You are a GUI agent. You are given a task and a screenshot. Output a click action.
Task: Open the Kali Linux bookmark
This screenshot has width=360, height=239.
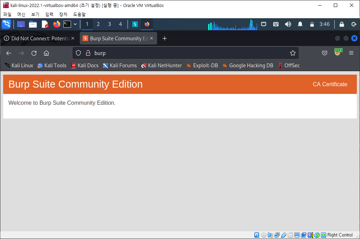click(19, 66)
